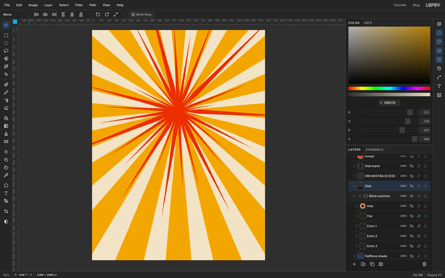This screenshot has width=445, height=278.
Task: Select the Move tool in the toolbar
Action: pyautogui.click(x=6, y=25)
